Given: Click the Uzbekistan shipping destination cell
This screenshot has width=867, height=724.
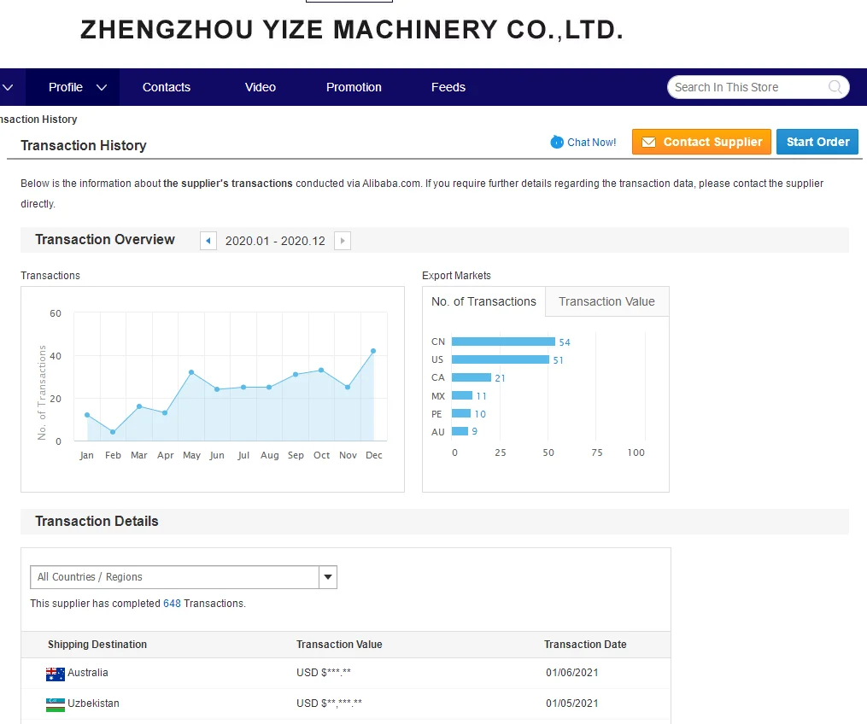Looking at the screenshot, I should point(82,704).
